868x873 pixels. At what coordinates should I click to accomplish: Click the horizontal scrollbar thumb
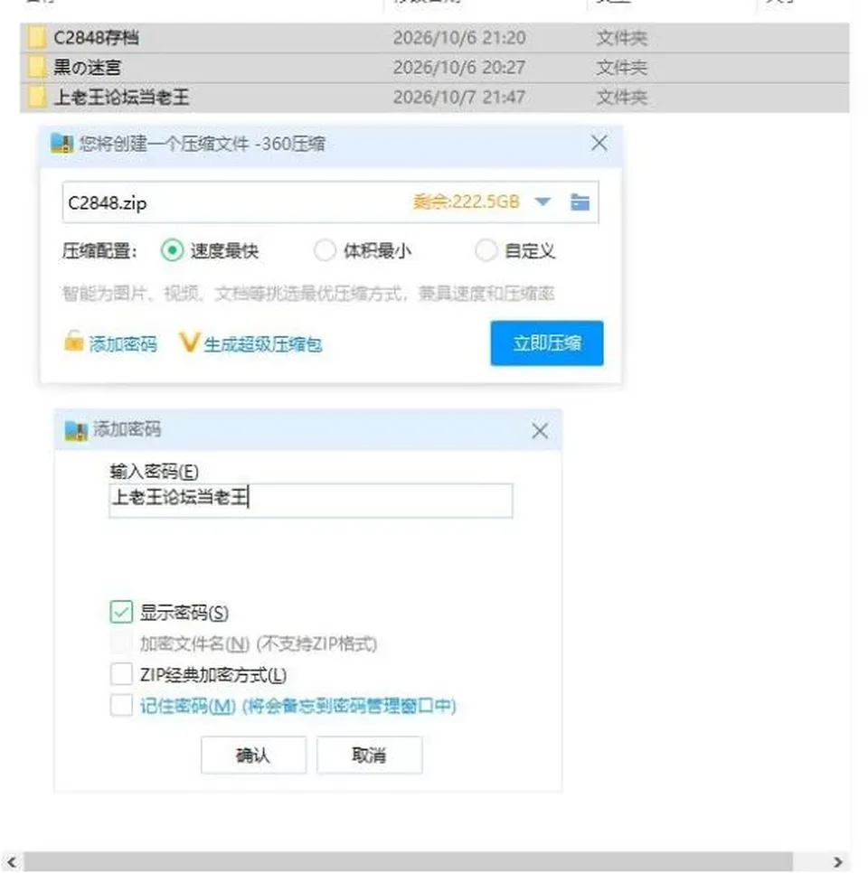409,862
